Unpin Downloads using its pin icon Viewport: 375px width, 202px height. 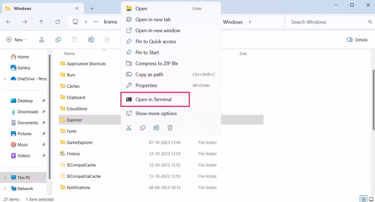(x=44, y=112)
